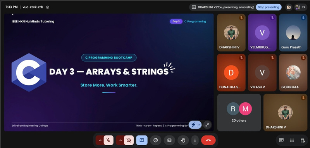Turn on the camera
Image resolution: width=310 pixels, height=148 pixels.
[129, 140]
